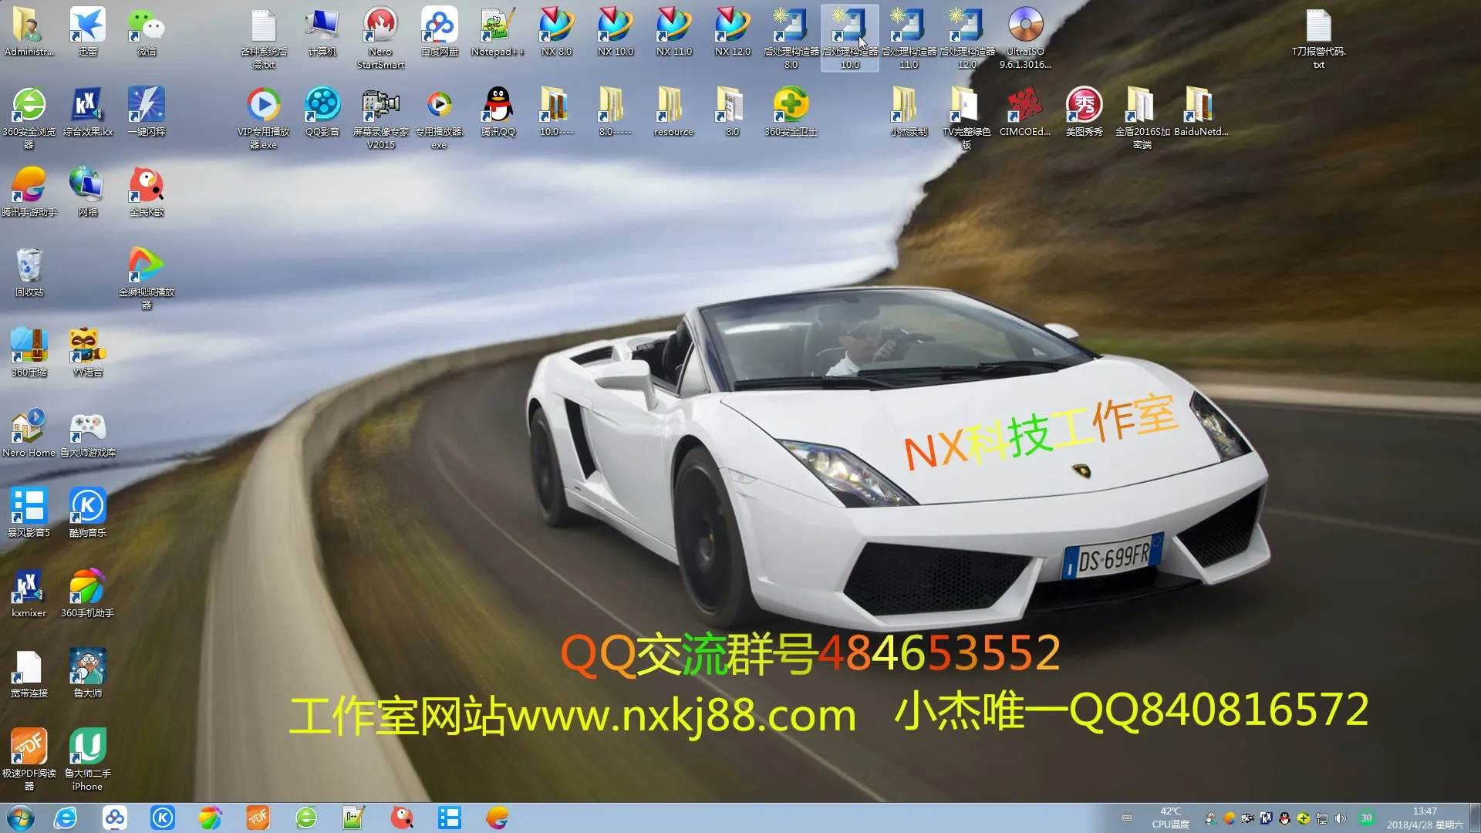Launch 美图秀秀
Image resolution: width=1481 pixels, height=833 pixels.
click(x=1083, y=108)
